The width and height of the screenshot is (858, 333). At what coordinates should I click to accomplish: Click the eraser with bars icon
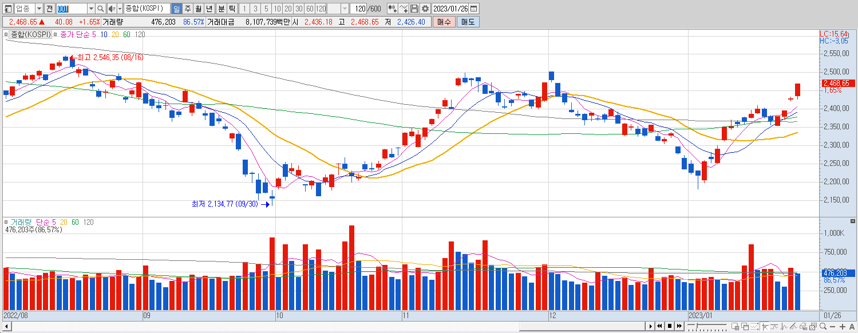pyautogui.click(x=804, y=327)
